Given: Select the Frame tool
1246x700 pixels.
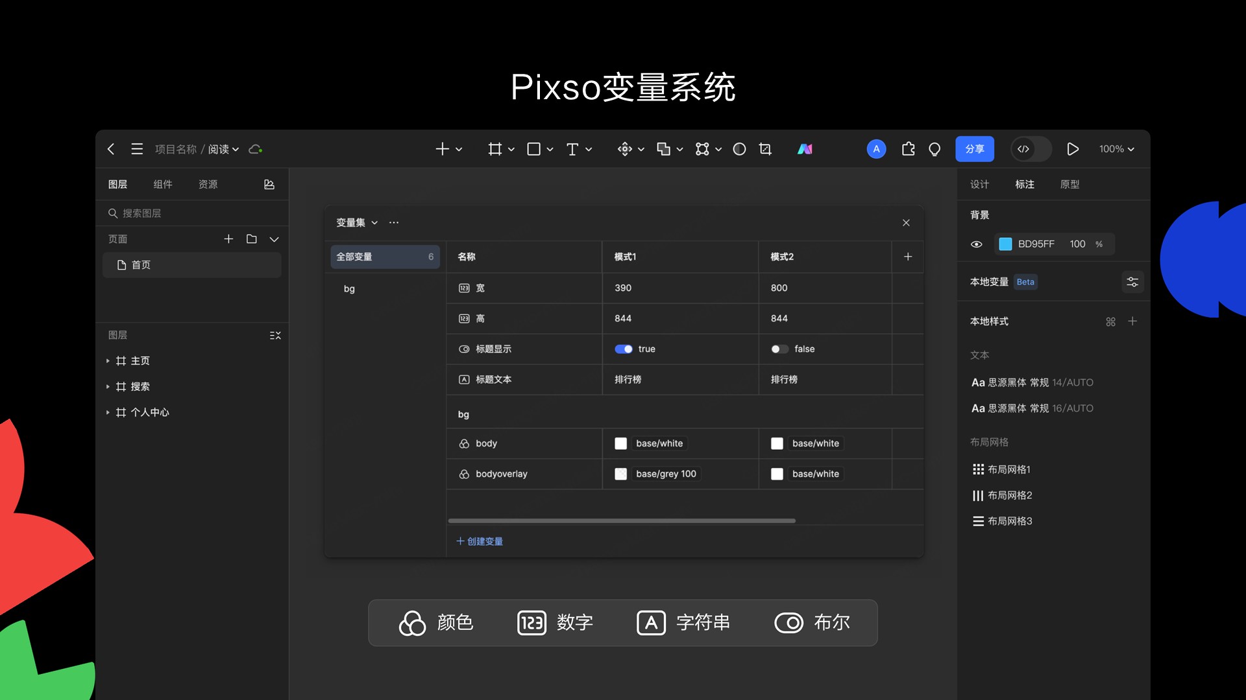Looking at the screenshot, I should tap(495, 149).
